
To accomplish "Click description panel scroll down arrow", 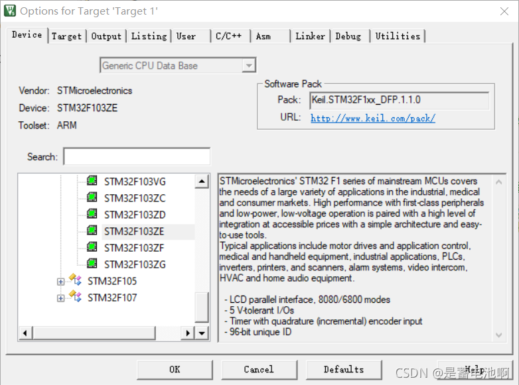I will (x=499, y=335).
